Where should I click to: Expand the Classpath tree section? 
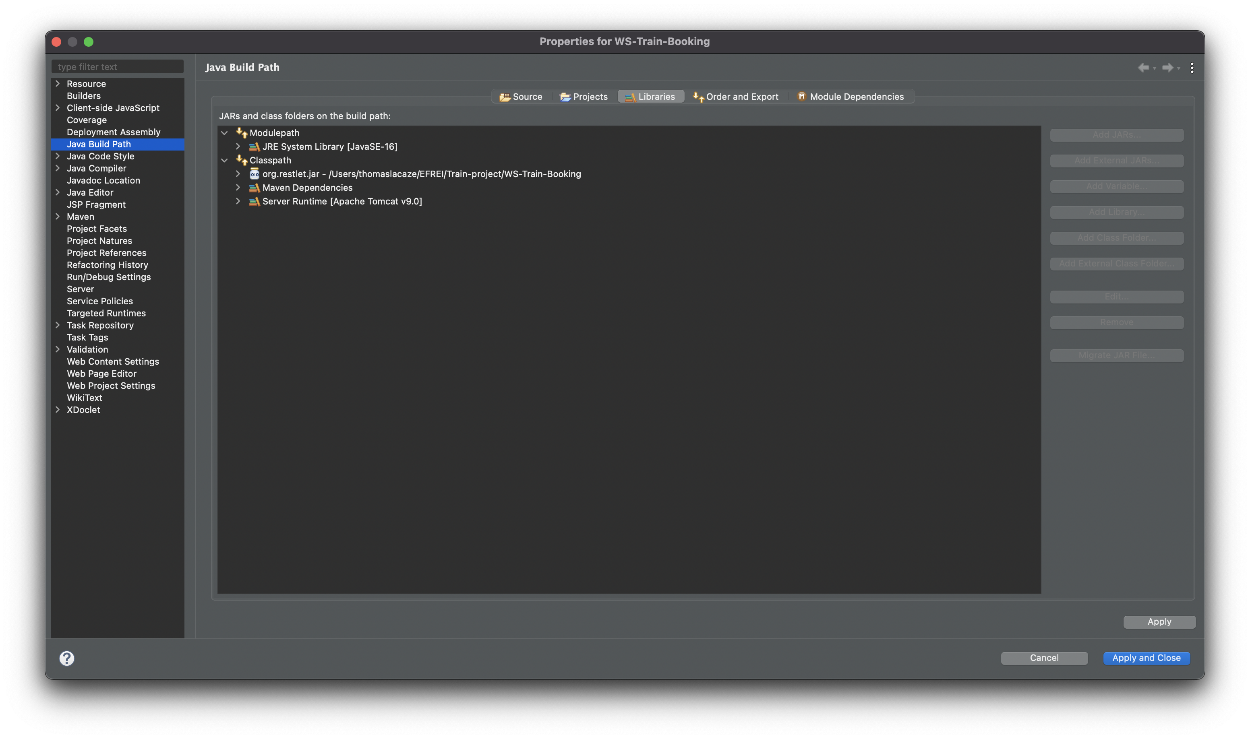(224, 159)
